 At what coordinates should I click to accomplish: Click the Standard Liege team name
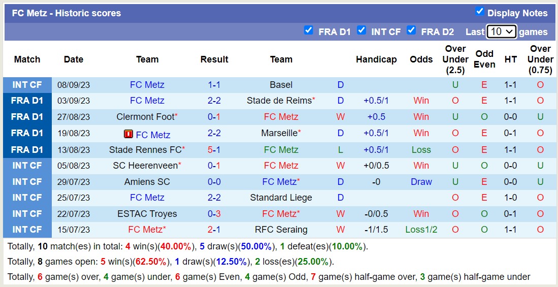[x=281, y=198]
